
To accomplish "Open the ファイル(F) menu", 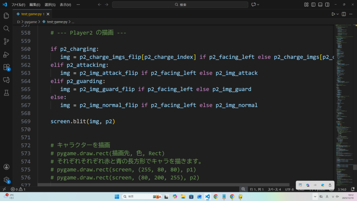I will 18,5.
